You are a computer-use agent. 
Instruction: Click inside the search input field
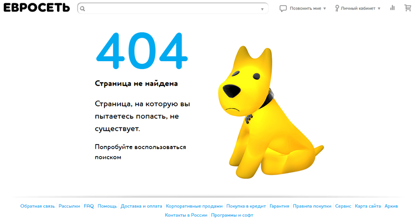tap(172, 9)
